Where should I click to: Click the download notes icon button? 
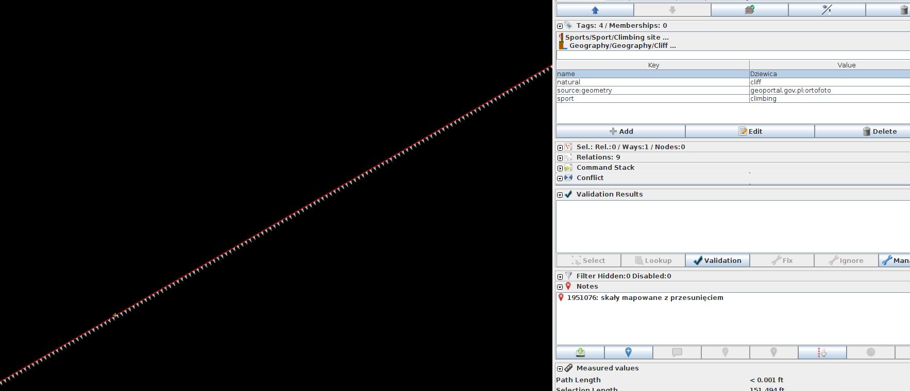580,352
